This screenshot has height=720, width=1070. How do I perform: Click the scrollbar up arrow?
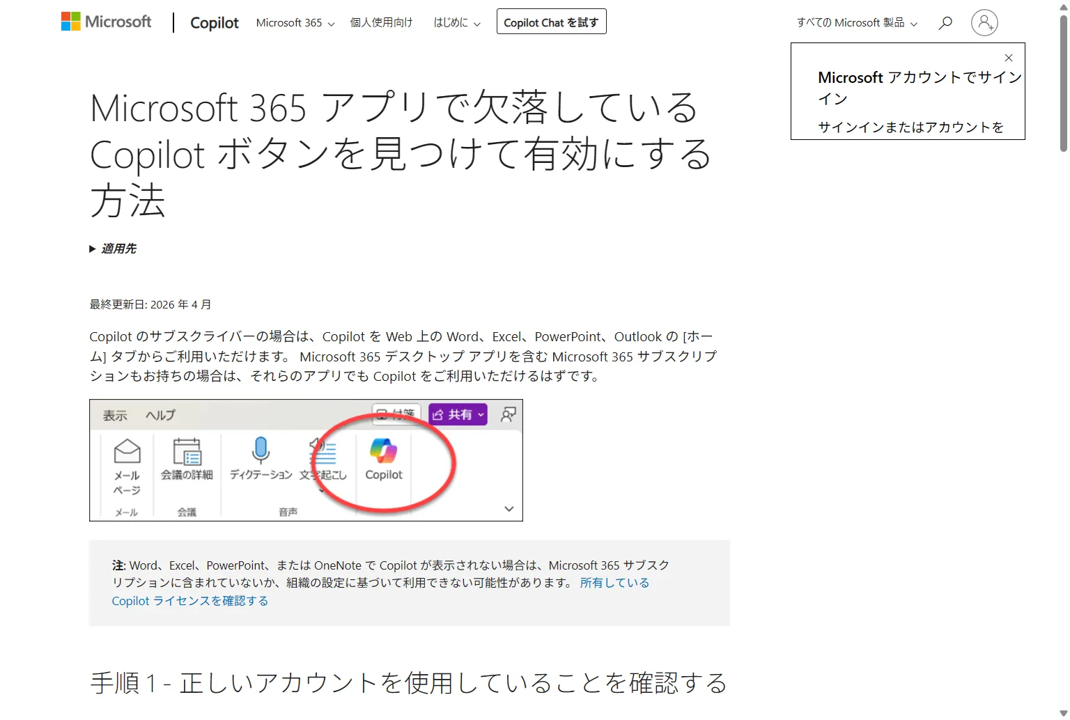click(1064, 6)
